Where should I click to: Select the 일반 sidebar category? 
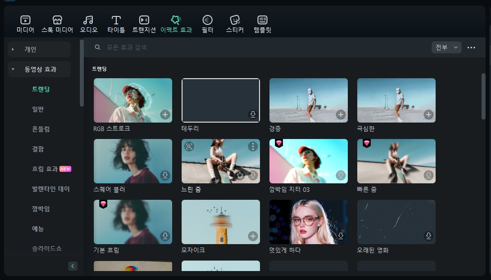pos(38,109)
